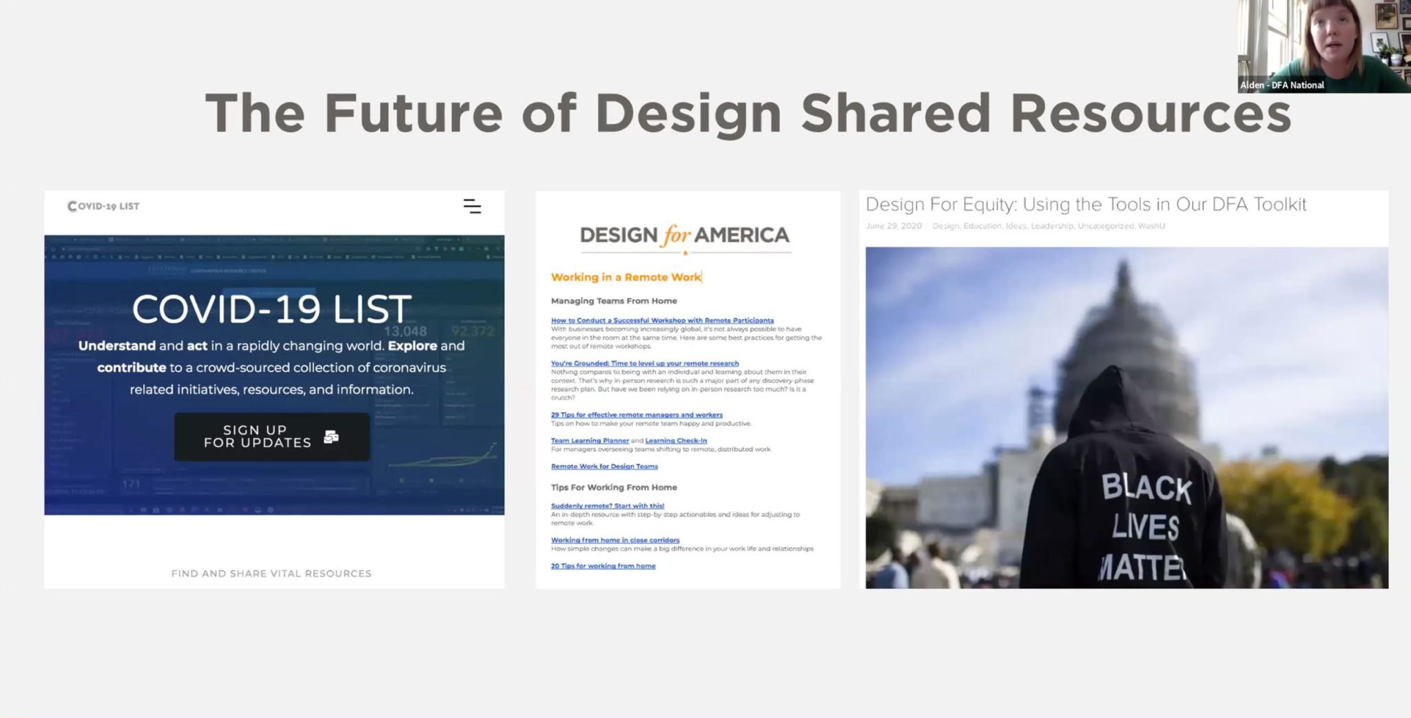This screenshot has height=718, width=1411.
Task: Open 'Working from home in close corridors' link
Action: click(x=615, y=540)
